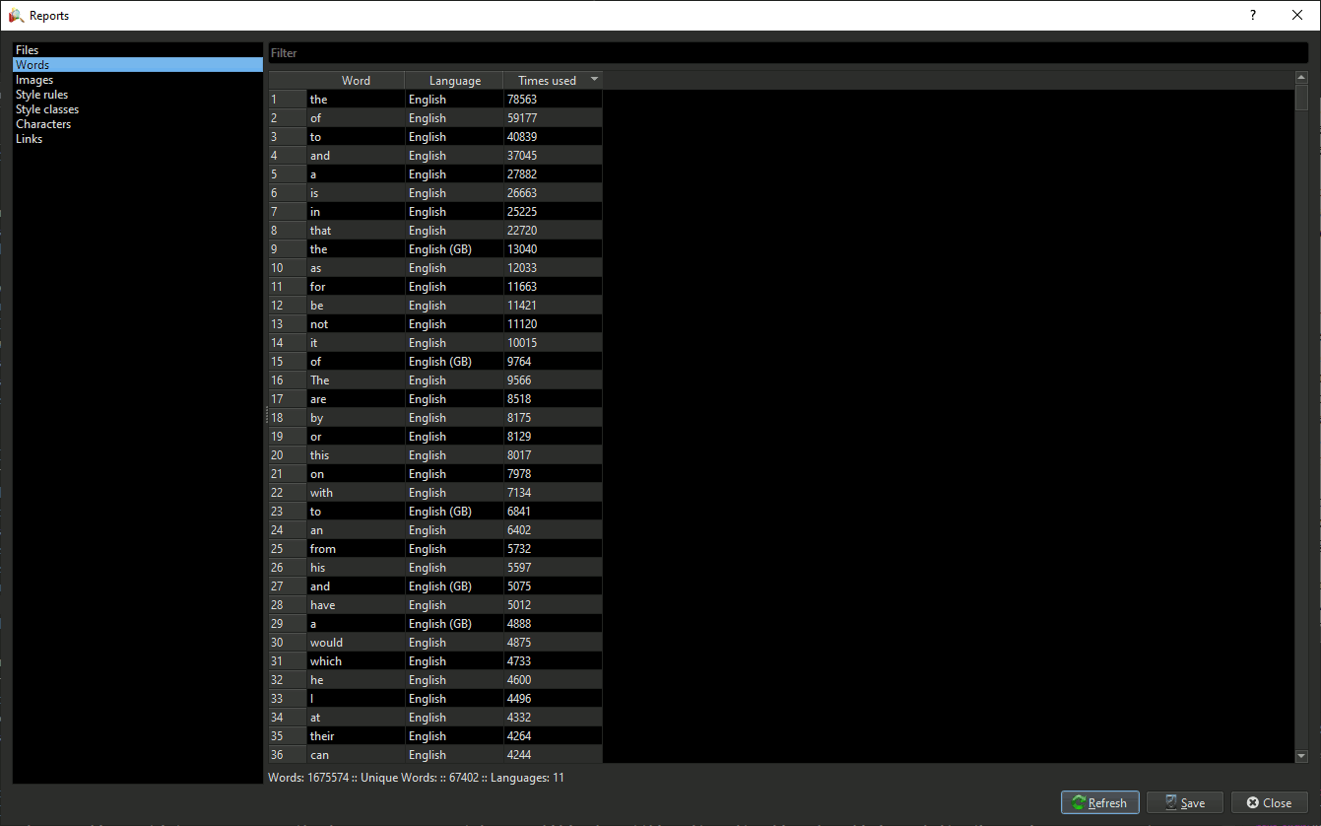Screen dimensions: 1321x826
Task: Select the word cell "their"
Action: tap(356, 736)
